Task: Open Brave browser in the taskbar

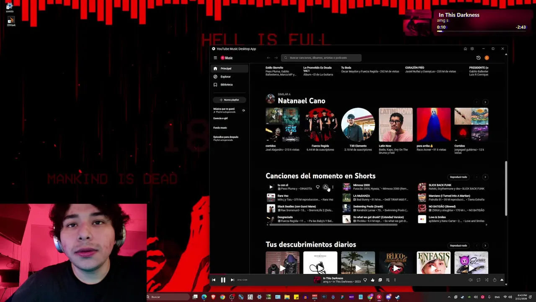Action: pos(213,297)
